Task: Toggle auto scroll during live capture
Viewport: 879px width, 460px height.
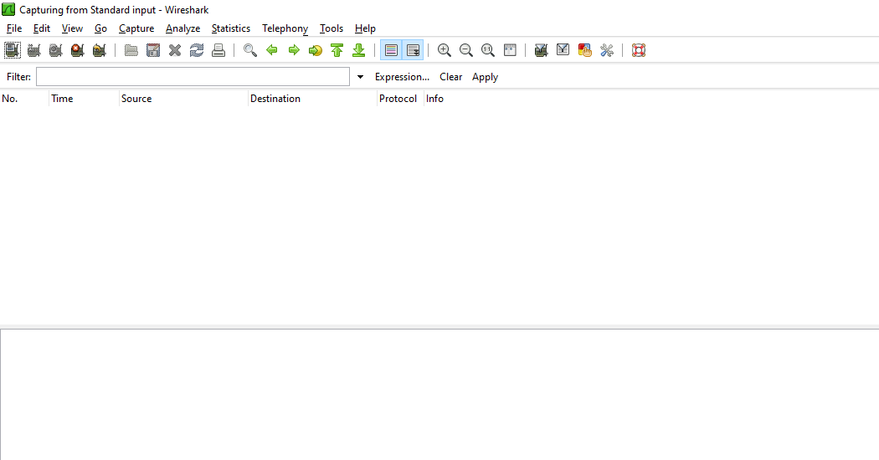Action: (414, 50)
